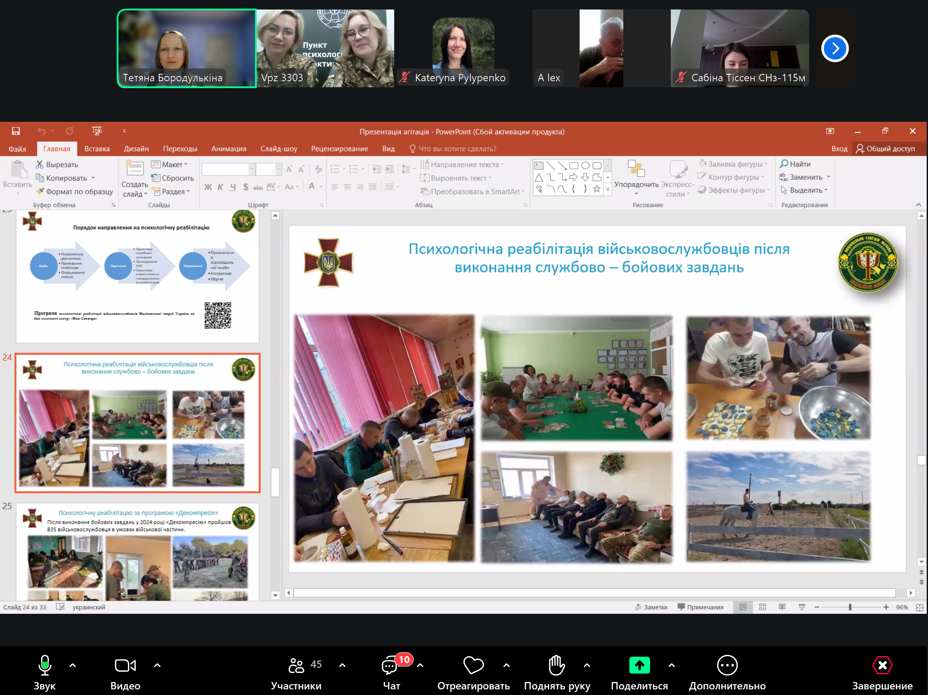
Task: Click the zoom level slider handle
Action: pos(850,607)
